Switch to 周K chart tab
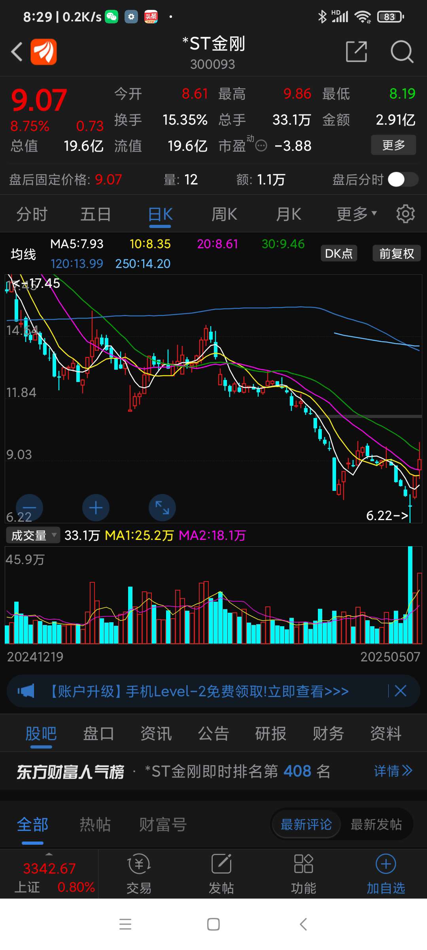The image size is (427, 950). click(224, 214)
